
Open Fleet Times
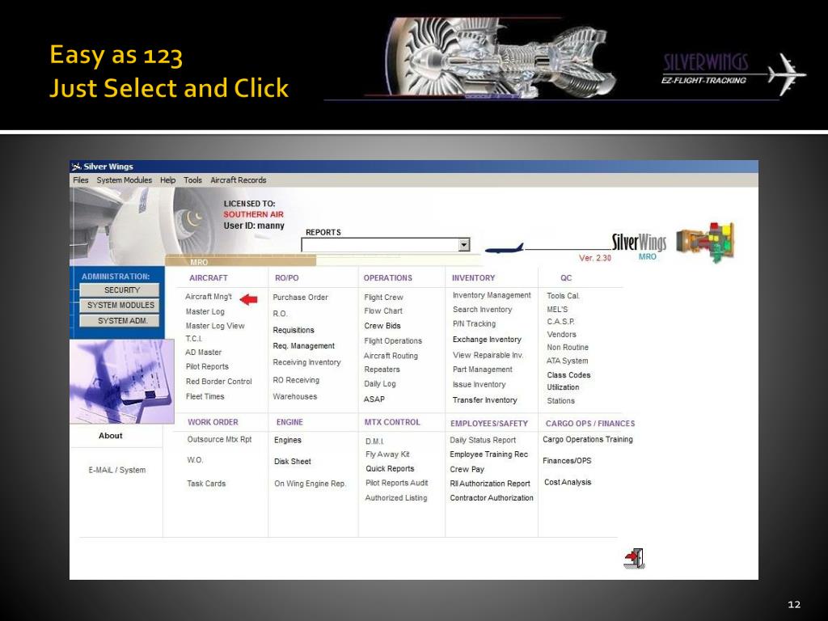205,396
